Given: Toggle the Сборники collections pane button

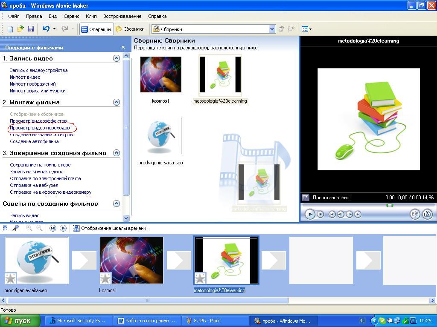Looking at the screenshot, I should click(x=130, y=29).
